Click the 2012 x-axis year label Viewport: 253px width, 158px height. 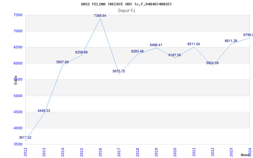tap(25, 152)
